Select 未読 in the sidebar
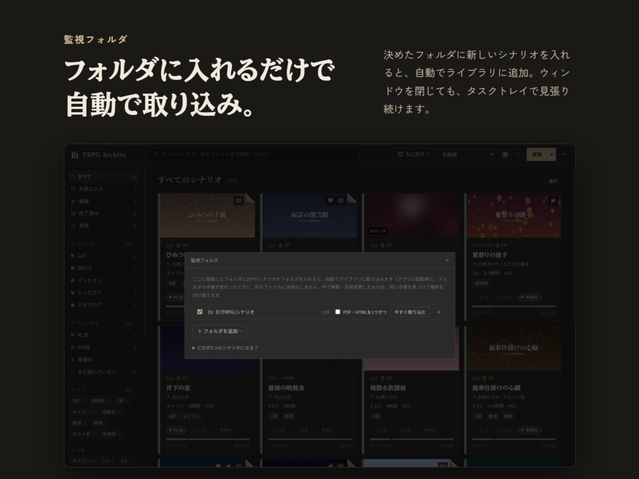Viewport: 639px width, 479px height. 104,225
